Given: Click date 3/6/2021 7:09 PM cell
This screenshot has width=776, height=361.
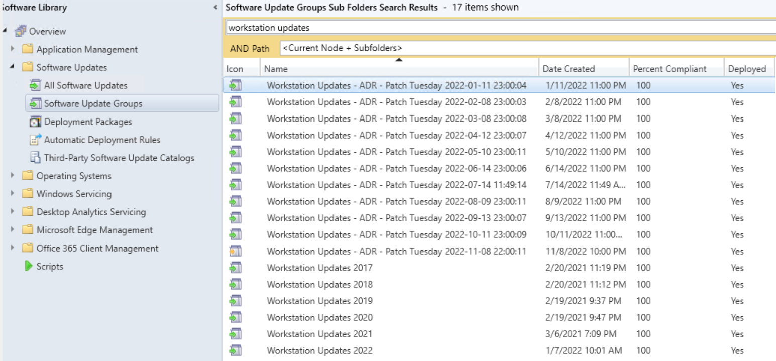Looking at the screenshot, I should pyautogui.click(x=581, y=334).
